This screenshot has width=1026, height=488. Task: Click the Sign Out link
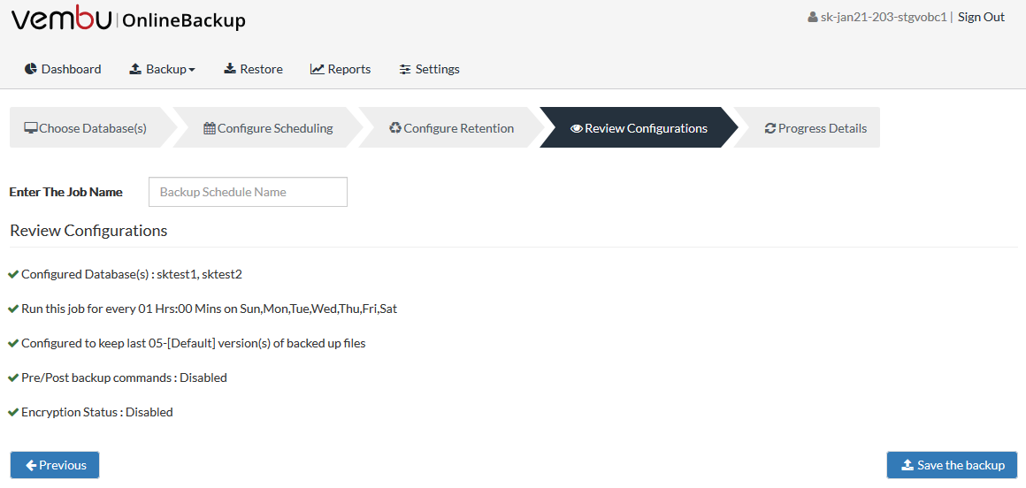click(981, 17)
